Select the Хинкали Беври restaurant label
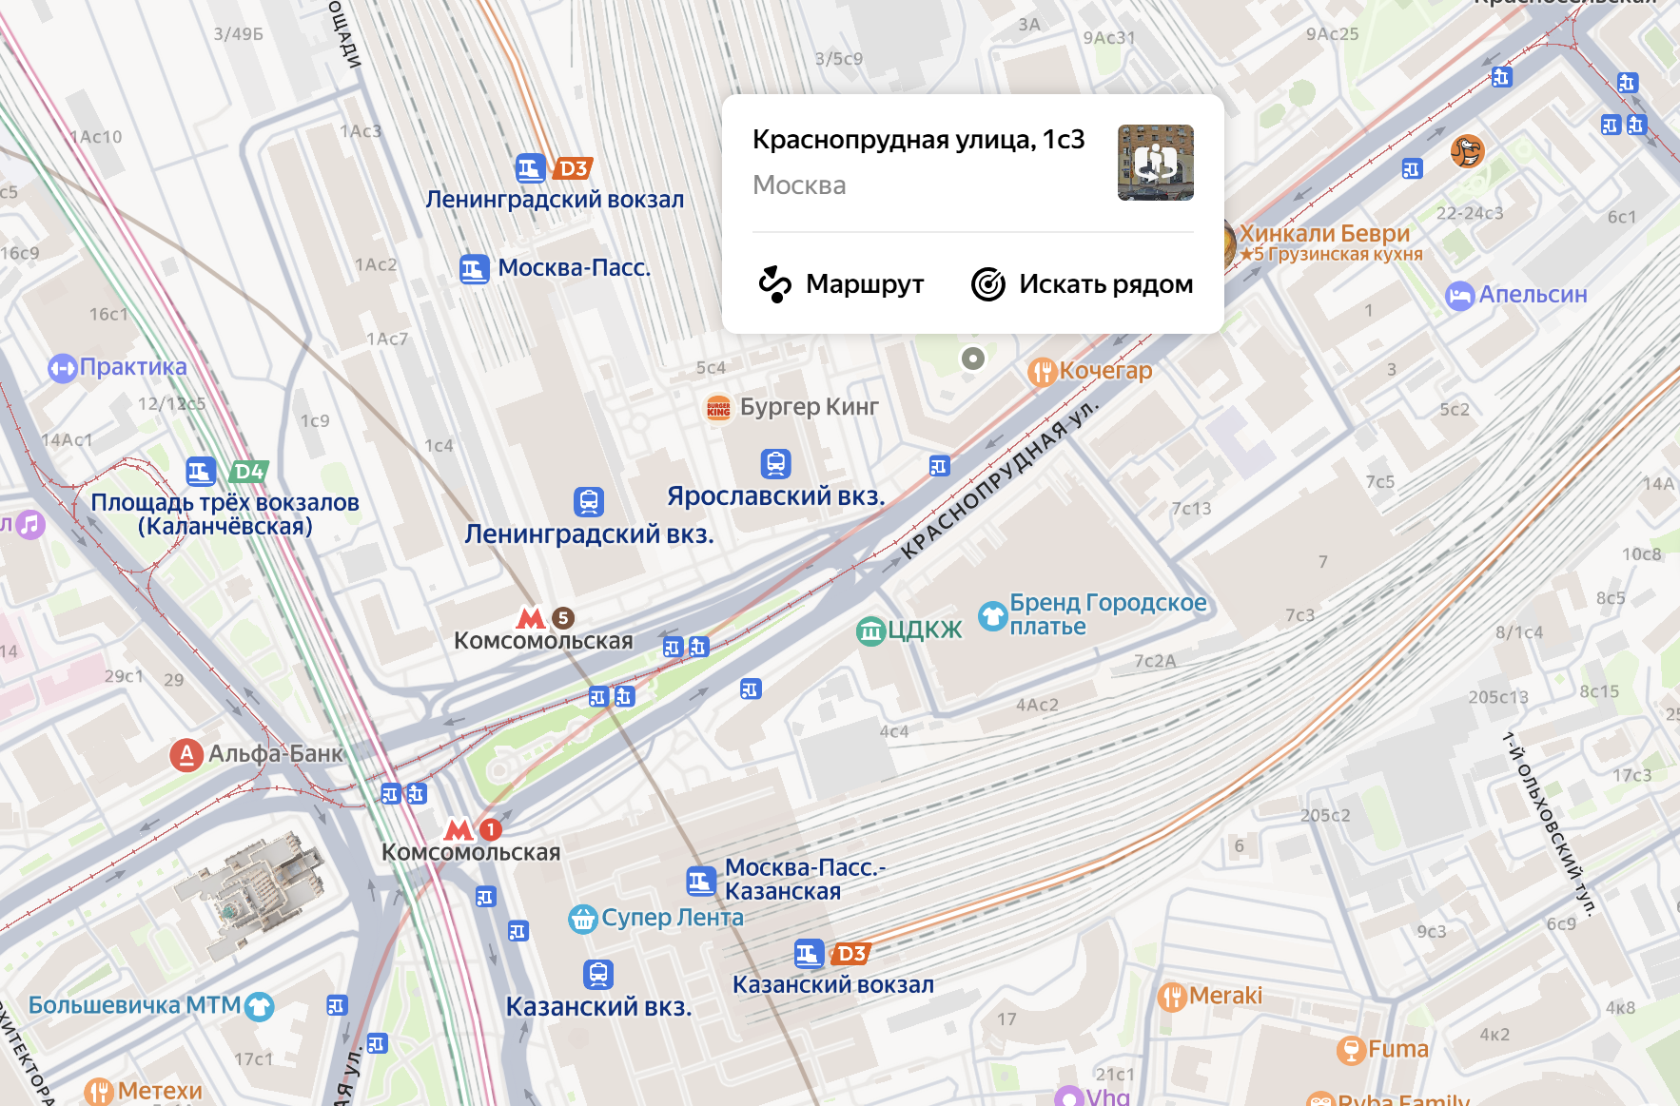This screenshot has height=1106, width=1680. [1324, 233]
